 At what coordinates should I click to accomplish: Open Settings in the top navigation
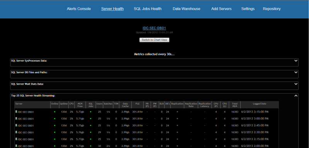[248, 9]
